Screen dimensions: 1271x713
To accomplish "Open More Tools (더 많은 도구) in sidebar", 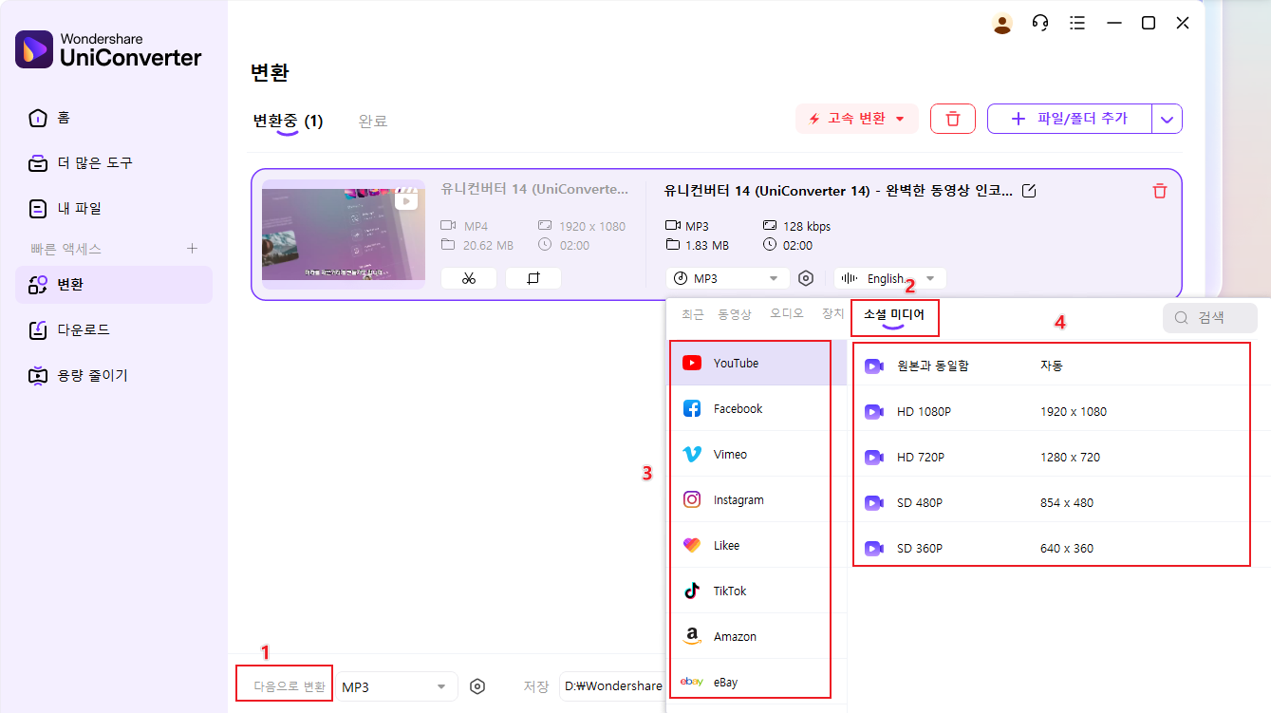I will tap(114, 163).
